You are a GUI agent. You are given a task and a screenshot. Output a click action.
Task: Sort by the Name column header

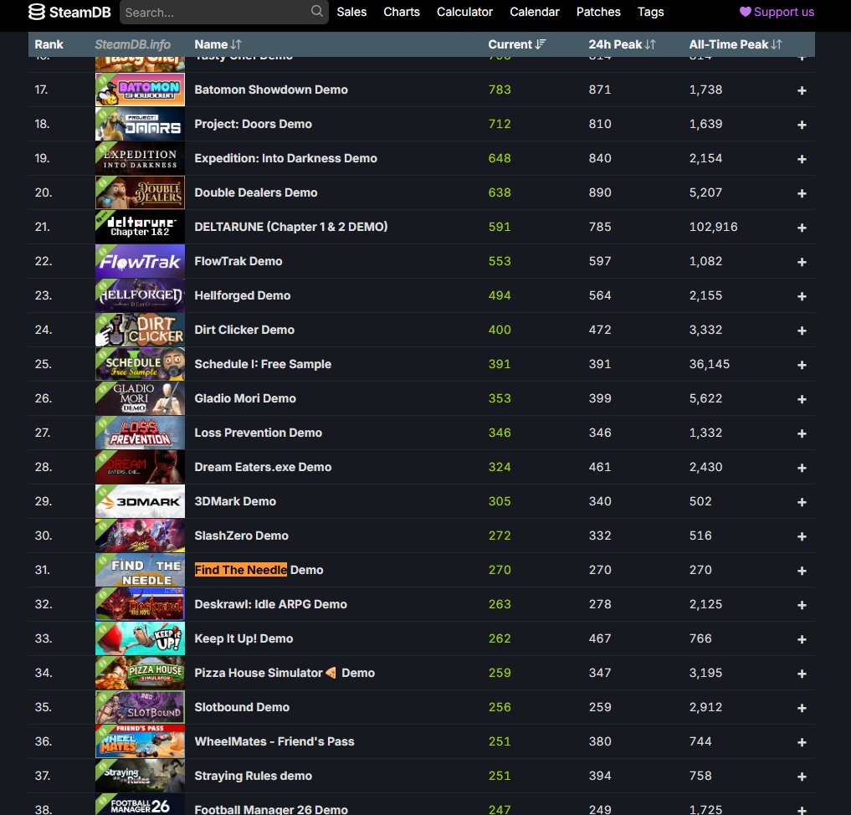click(x=218, y=44)
